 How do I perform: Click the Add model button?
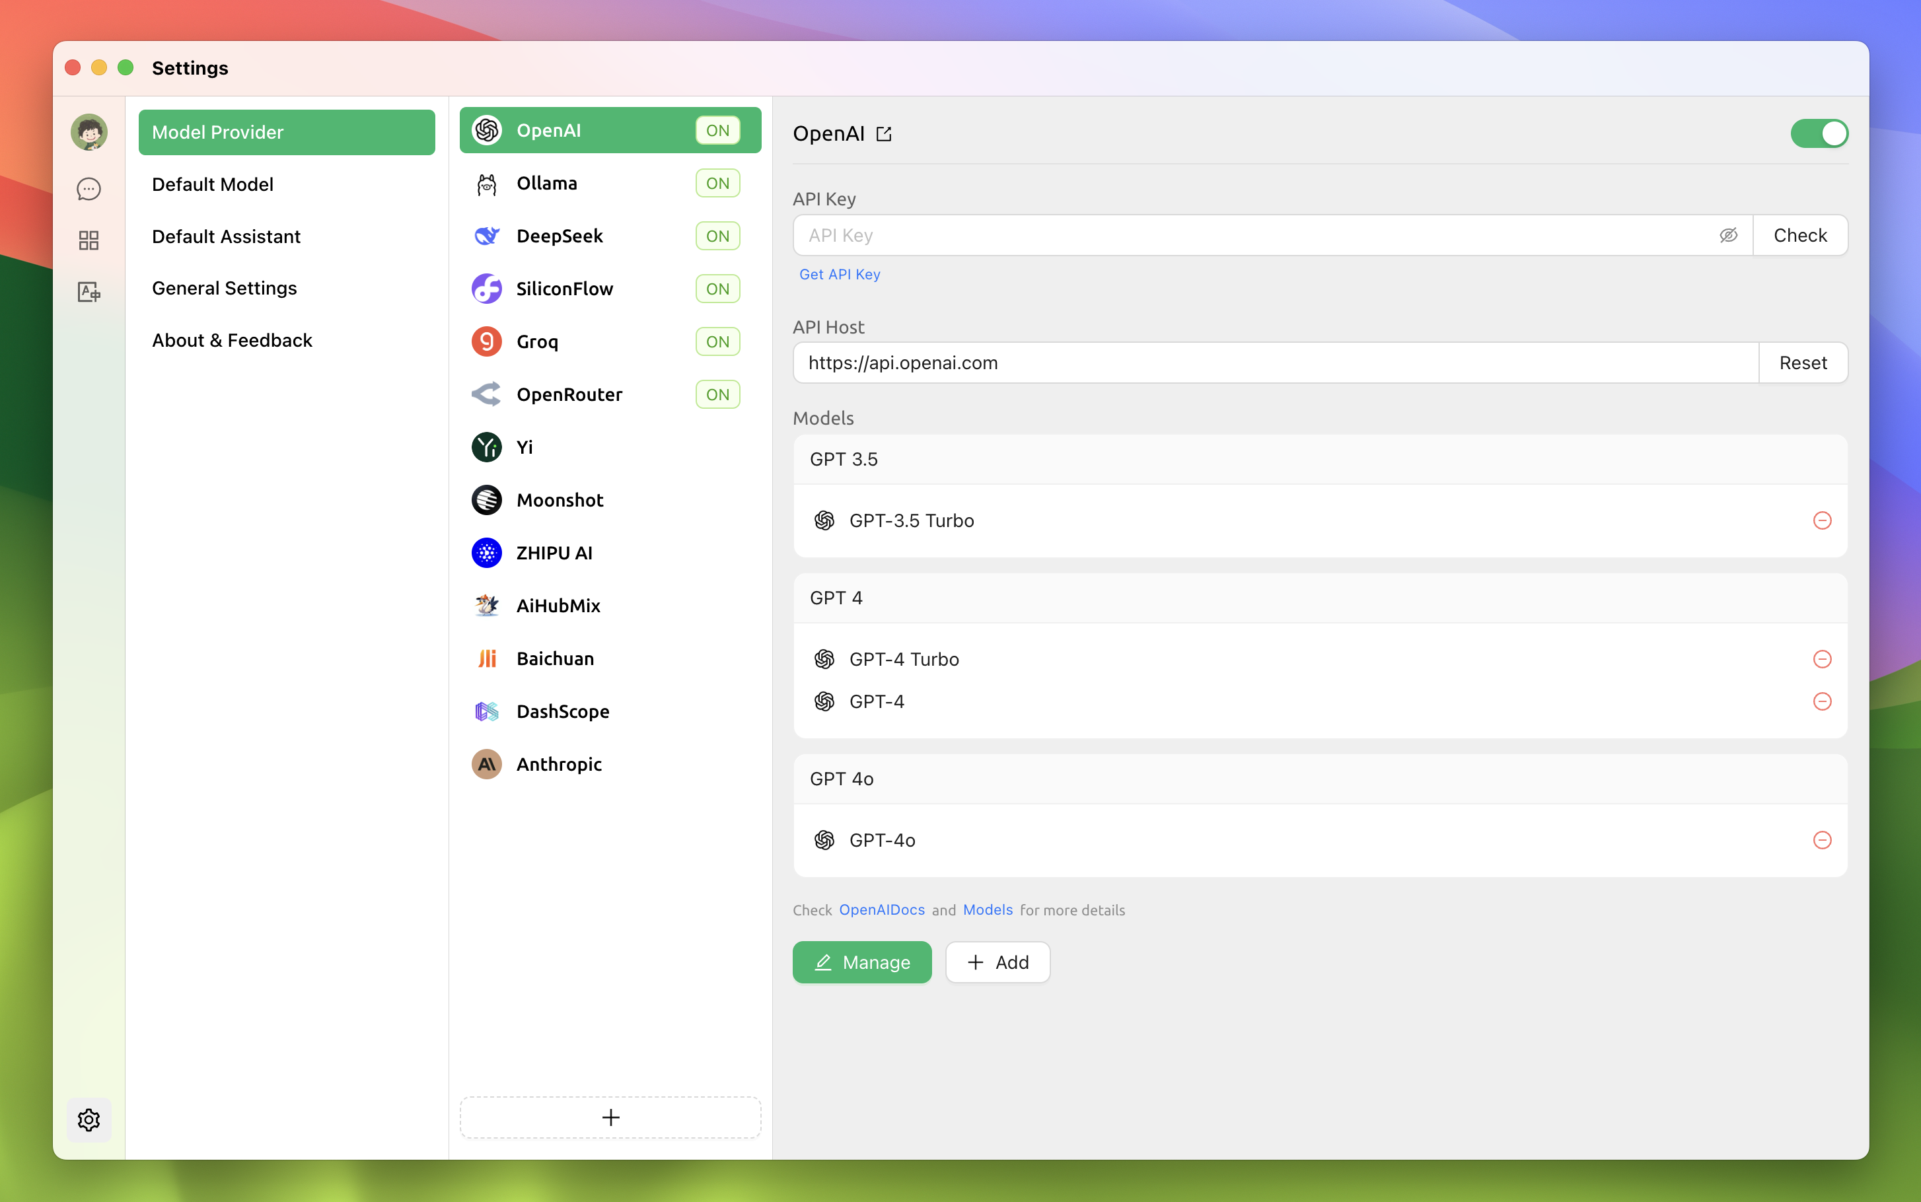click(x=997, y=962)
